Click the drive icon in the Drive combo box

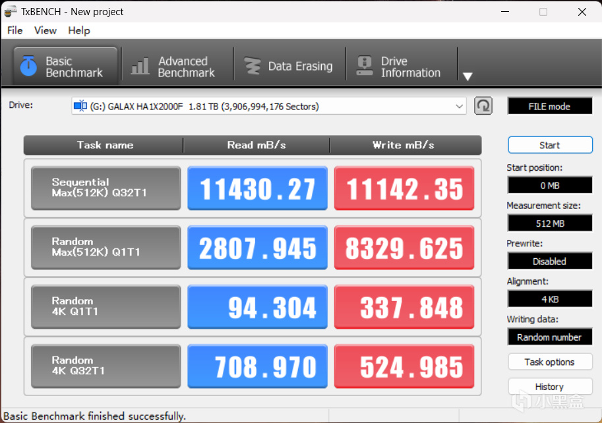pyautogui.click(x=80, y=106)
